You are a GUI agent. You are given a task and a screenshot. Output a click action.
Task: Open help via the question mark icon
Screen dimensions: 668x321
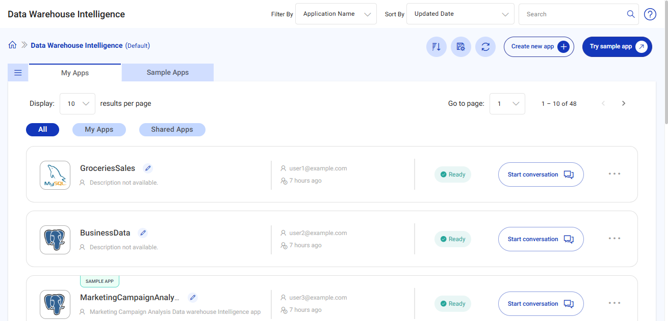[650, 14]
